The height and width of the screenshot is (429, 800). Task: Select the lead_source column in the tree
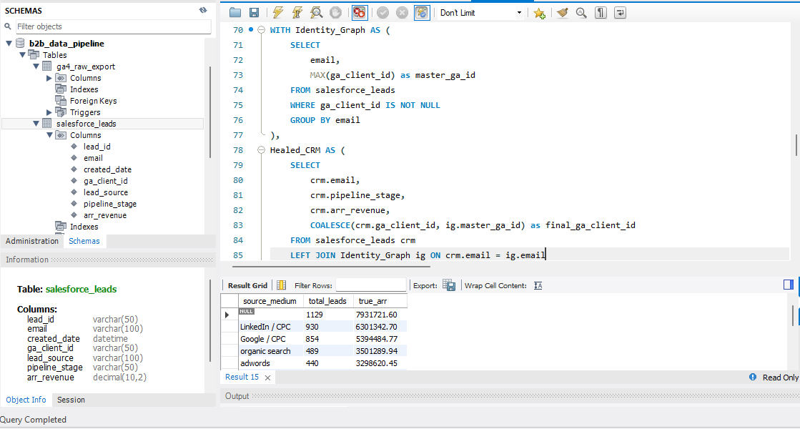(106, 192)
